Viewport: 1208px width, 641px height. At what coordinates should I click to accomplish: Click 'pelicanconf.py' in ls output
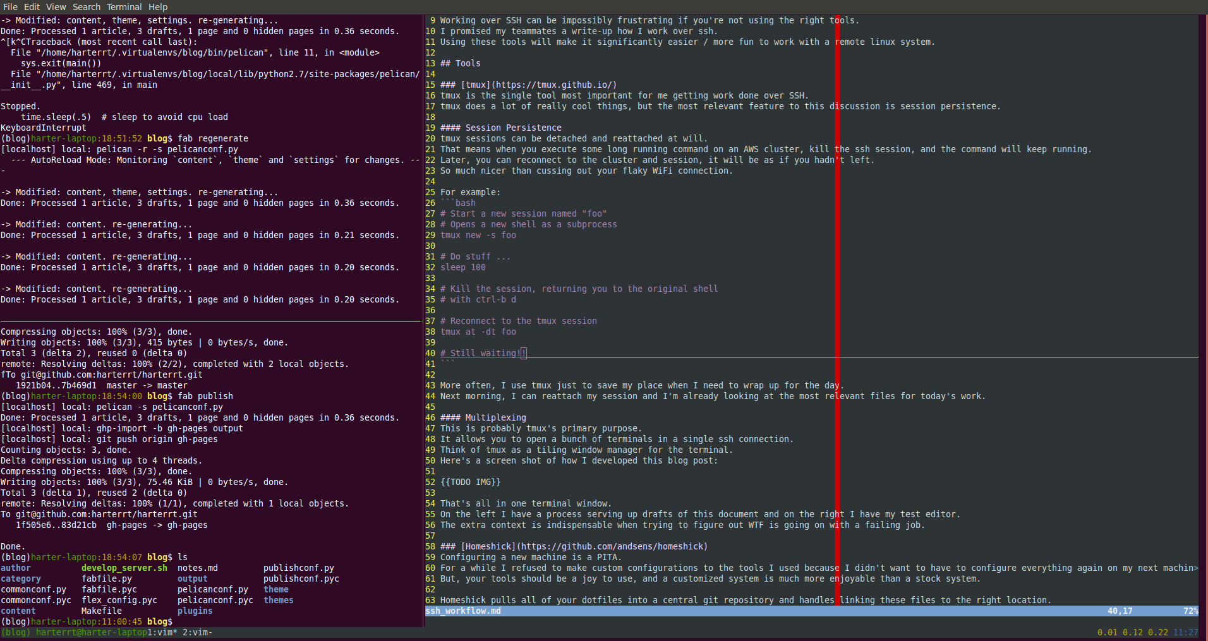click(x=213, y=589)
